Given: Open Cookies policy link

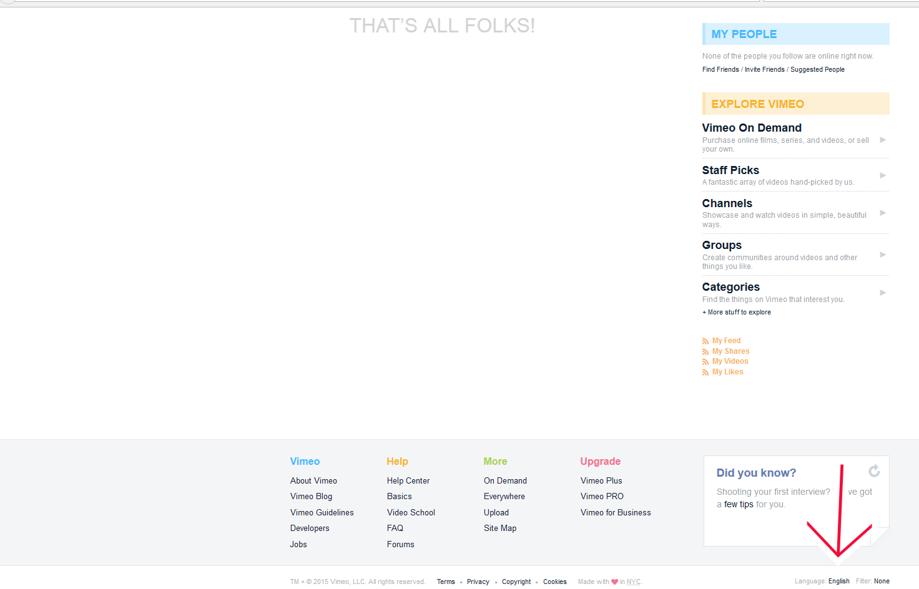Looking at the screenshot, I should (555, 582).
